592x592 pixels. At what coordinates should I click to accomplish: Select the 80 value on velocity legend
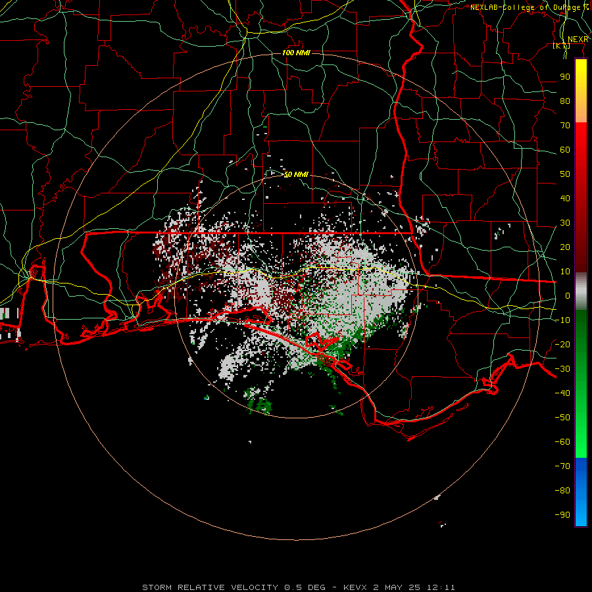click(x=565, y=101)
